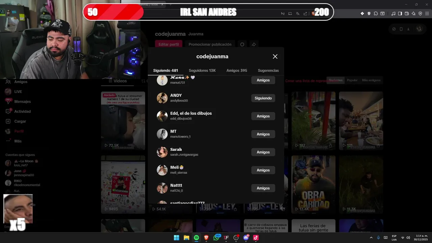Click the share profile arrow icon
The image size is (432, 243).
click(x=254, y=44)
